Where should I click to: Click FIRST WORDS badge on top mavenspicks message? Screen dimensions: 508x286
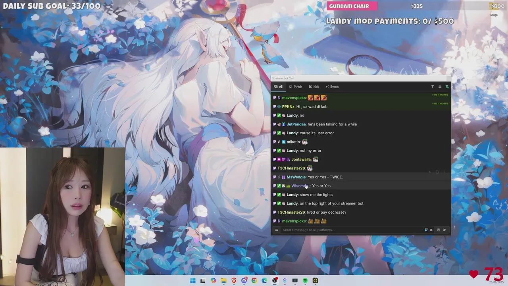(x=440, y=95)
